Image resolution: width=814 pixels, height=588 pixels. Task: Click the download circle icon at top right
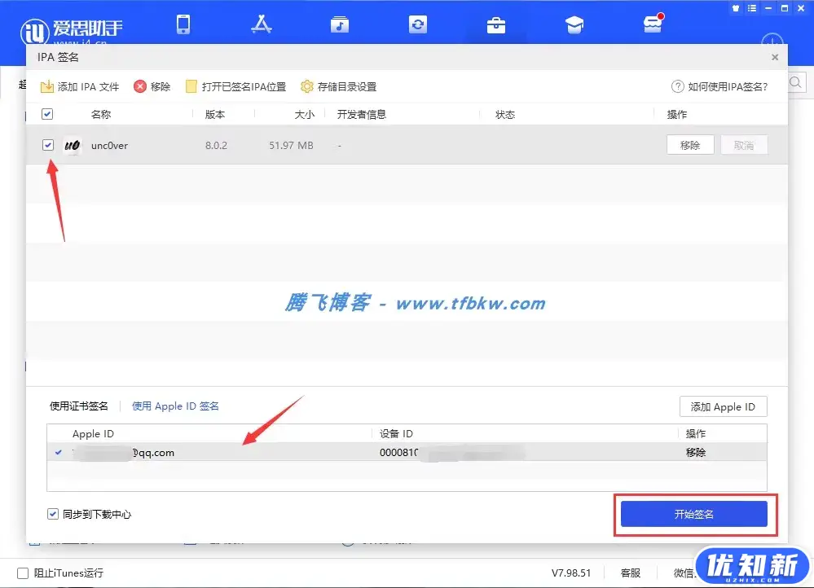[772, 40]
